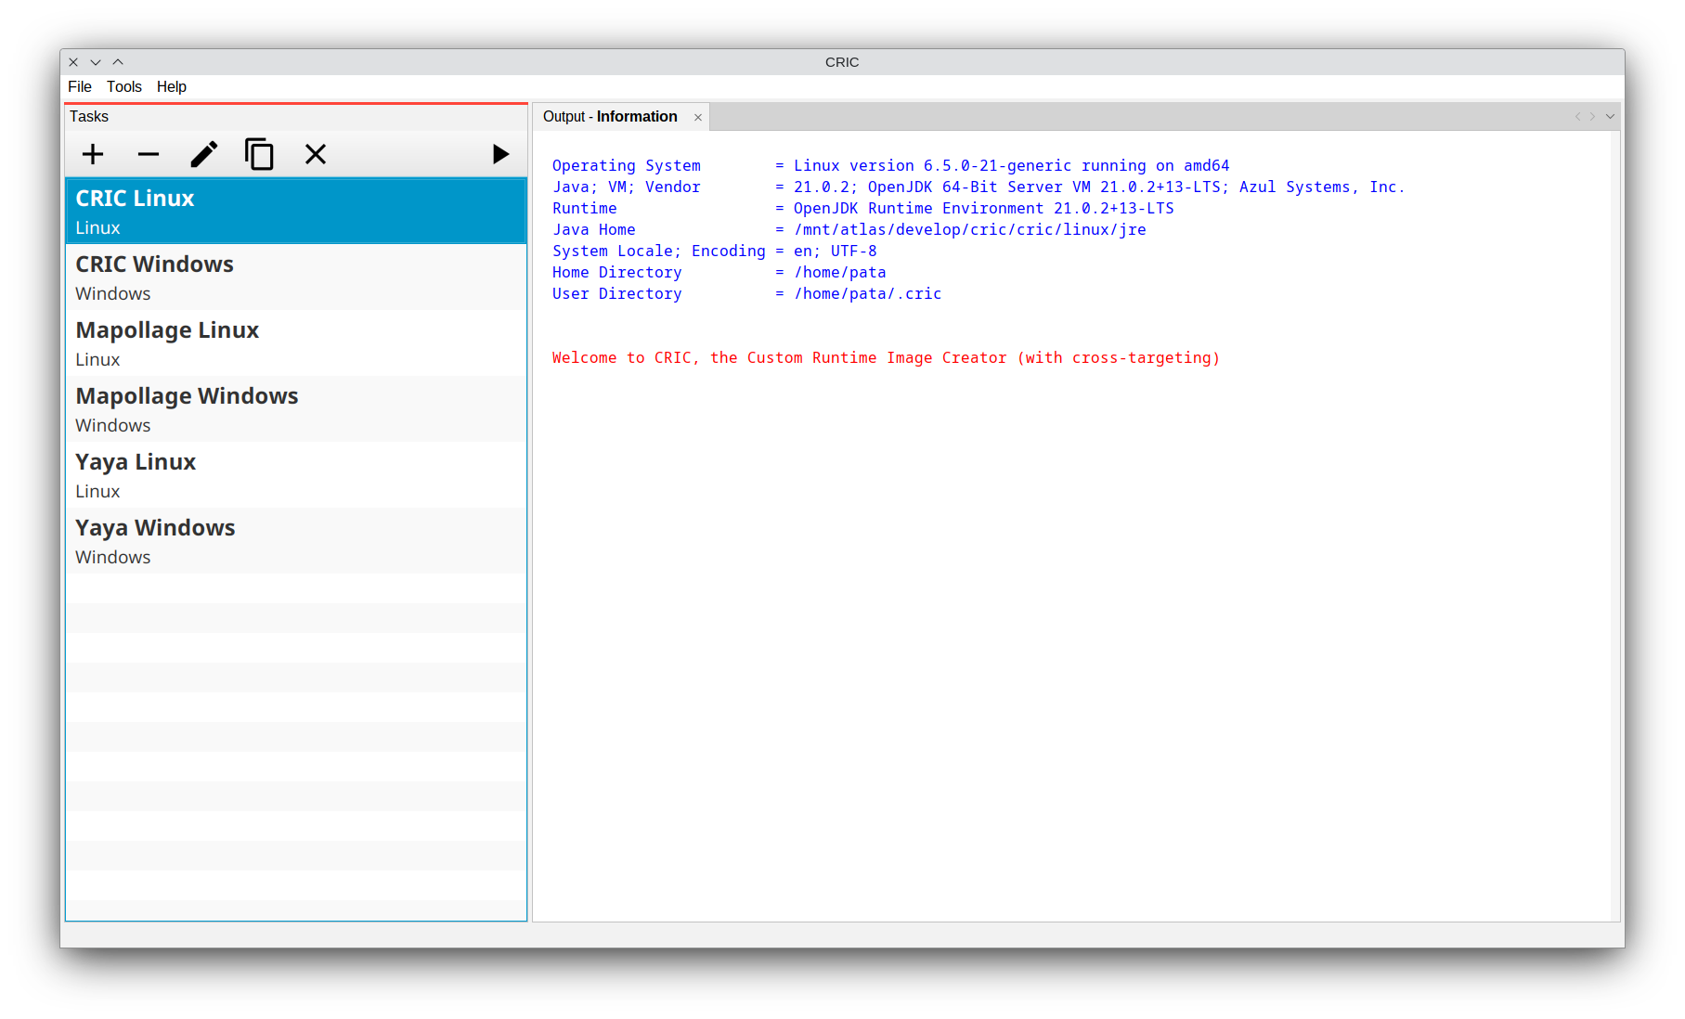This screenshot has height=1019, width=1685.
Task: Open the Help menu
Action: point(172,86)
